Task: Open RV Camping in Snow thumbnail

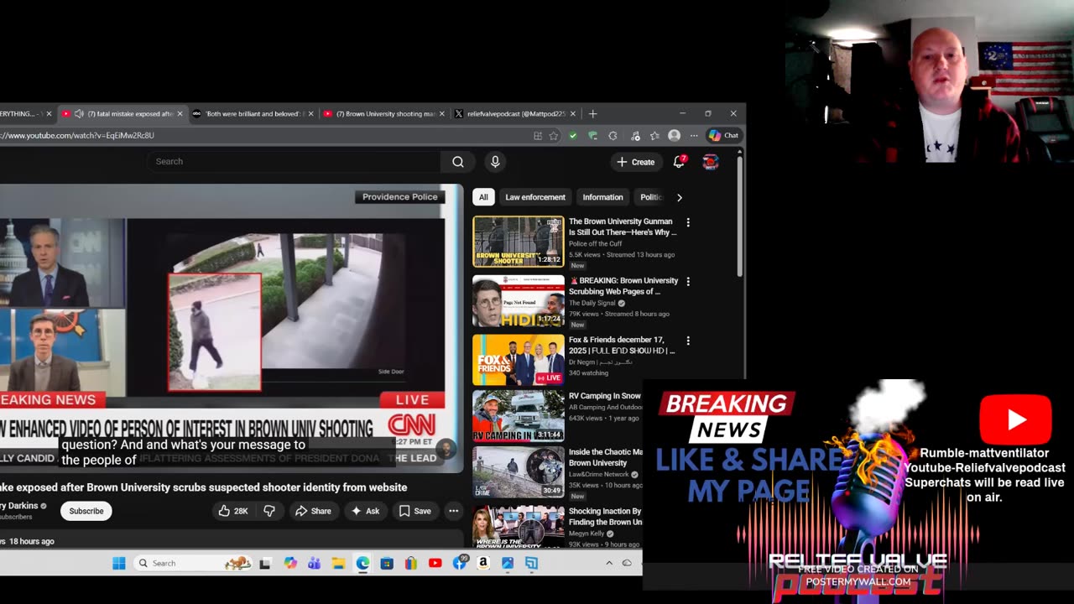Action: click(519, 416)
